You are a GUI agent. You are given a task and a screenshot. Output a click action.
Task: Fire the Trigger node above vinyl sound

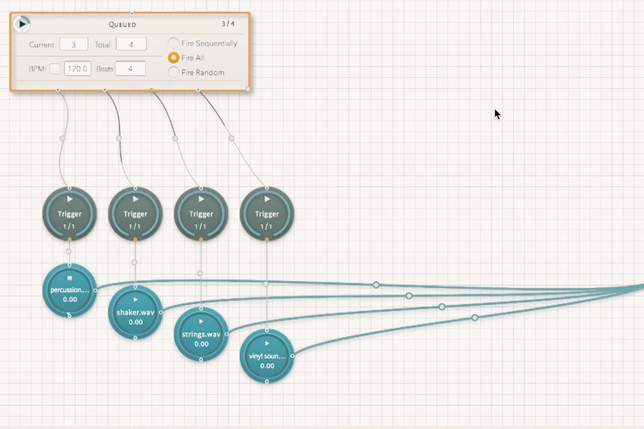[x=267, y=199]
